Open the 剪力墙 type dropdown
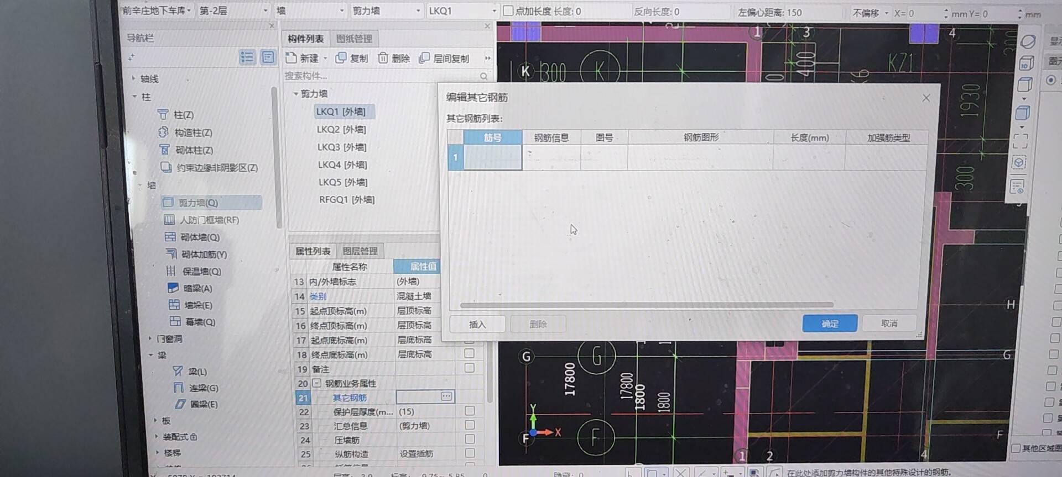Screen dimensions: 1062x477 (x=386, y=10)
